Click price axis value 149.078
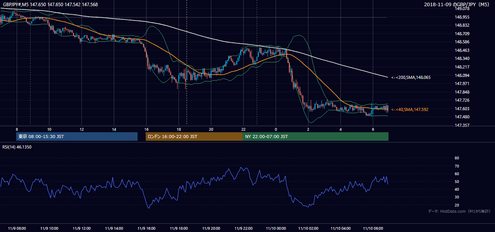The image size is (495, 232). pos(462,9)
